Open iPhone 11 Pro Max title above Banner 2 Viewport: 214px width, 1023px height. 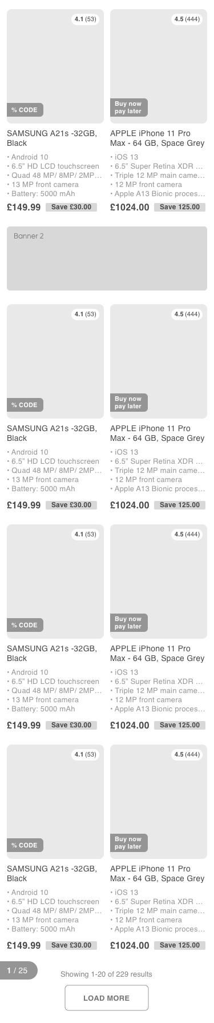click(157, 138)
